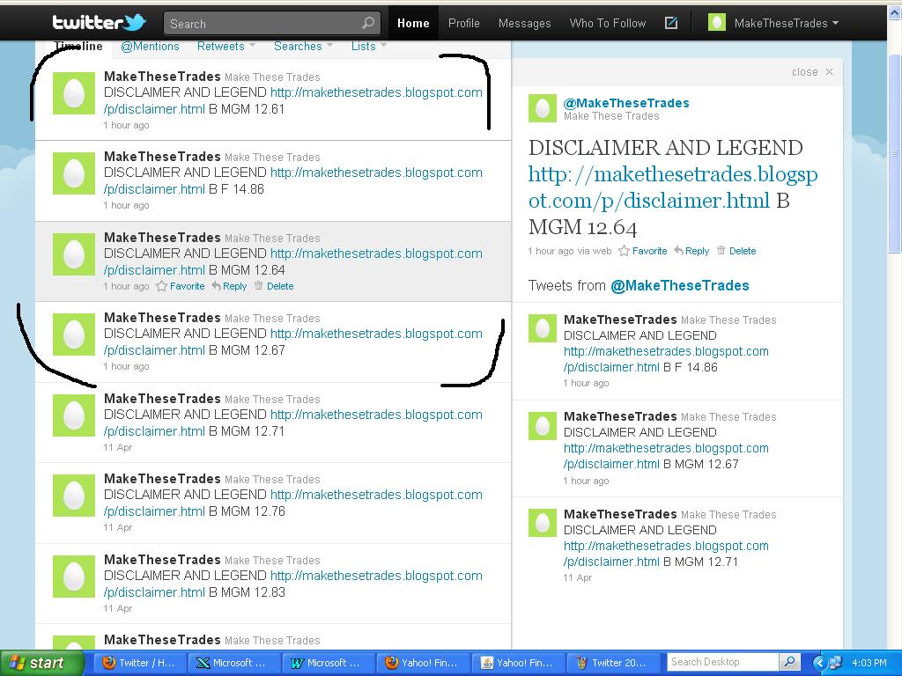Click the egg avatar beside the MakeTheseTrades menu
The image size is (902, 676).
pyautogui.click(x=717, y=22)
